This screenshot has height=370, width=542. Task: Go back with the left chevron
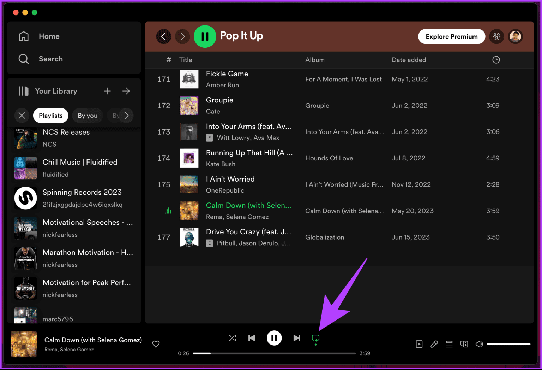point(163,36)
